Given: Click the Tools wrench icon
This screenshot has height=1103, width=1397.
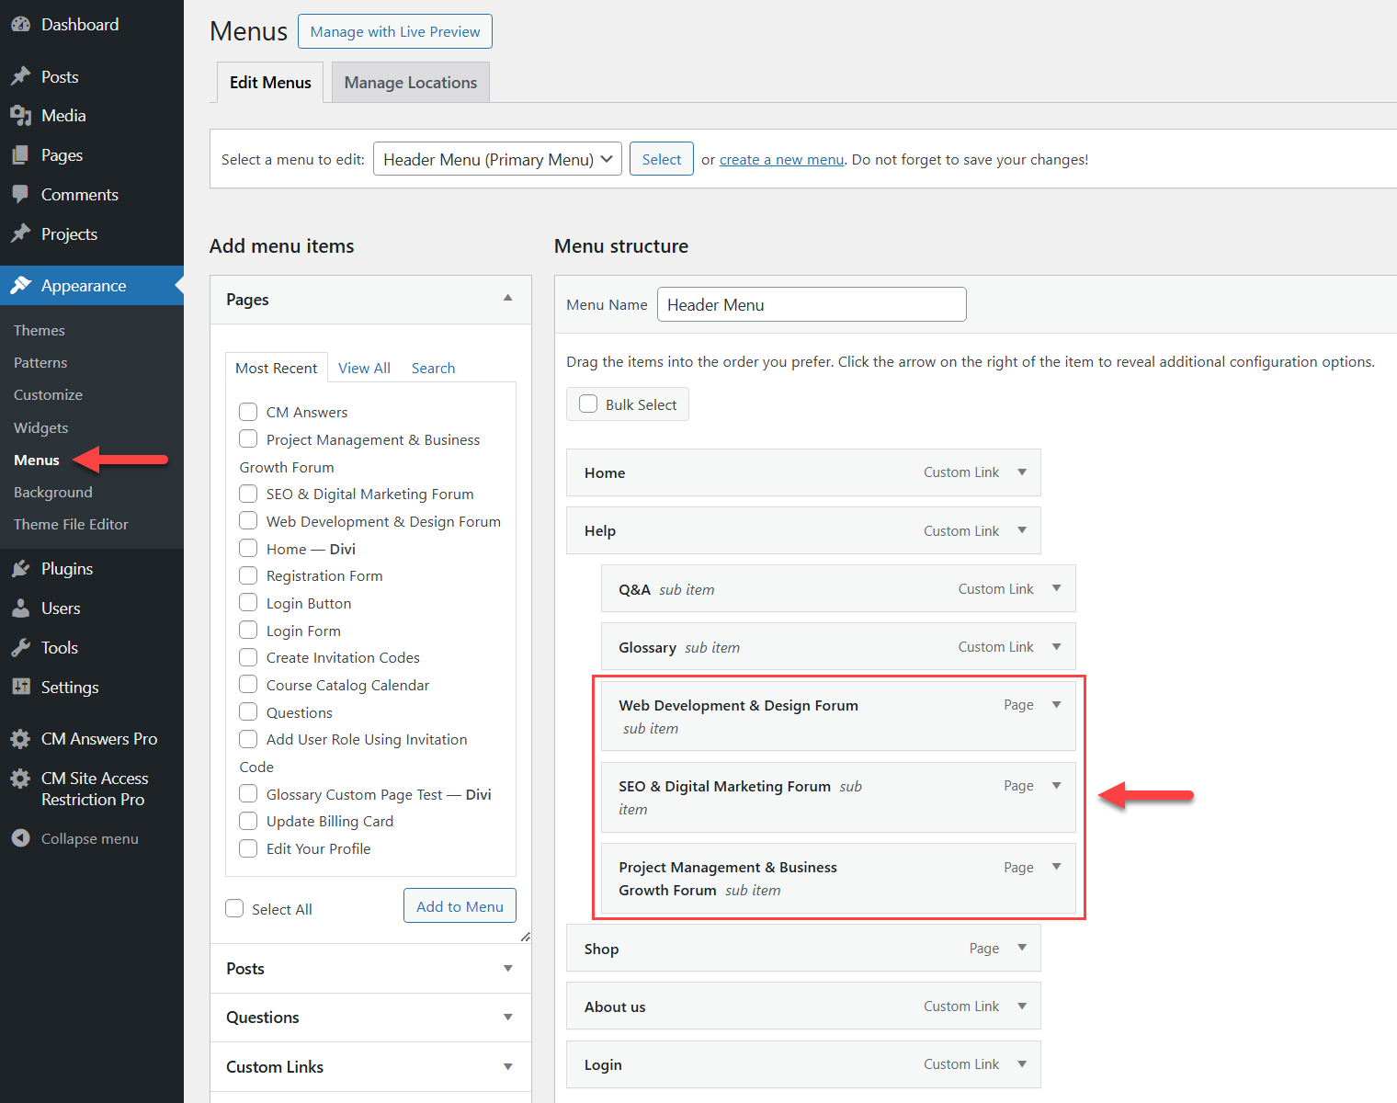Looking at the screenshot, I should coord(20,648).
